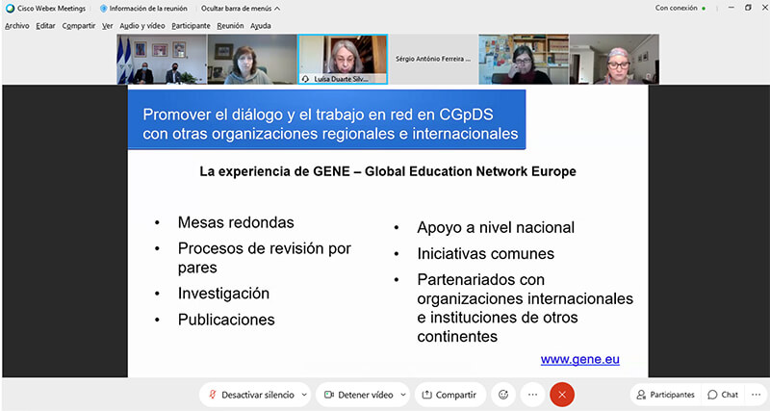Collapse menus with Ocultar barra de menús
Viewport: 770px width, 411px height.
[x=241, y=9]
